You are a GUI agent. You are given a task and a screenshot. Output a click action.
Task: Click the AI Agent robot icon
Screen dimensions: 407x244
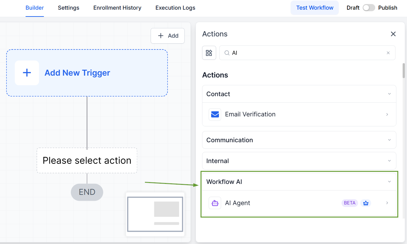pyautogui.click(x=215, y=203)
